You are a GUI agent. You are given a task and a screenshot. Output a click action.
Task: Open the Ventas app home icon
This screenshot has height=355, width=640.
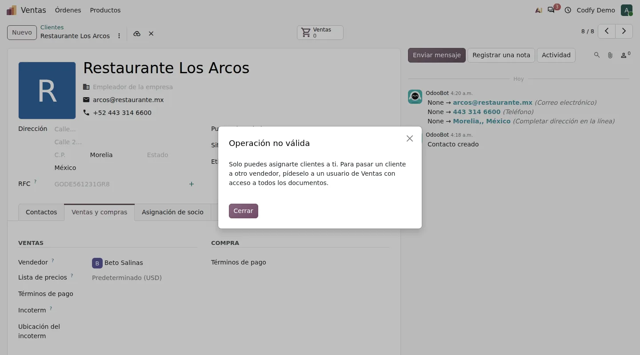point(12,10)
